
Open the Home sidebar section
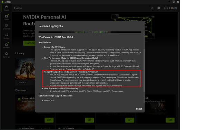6,8
